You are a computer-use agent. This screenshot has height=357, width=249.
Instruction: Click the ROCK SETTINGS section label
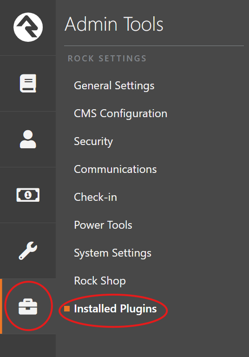(x=107, y=59)
